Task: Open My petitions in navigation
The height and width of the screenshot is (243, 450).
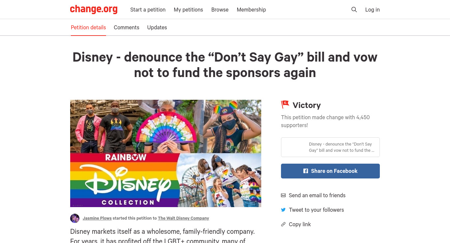Action: point(188,10)
